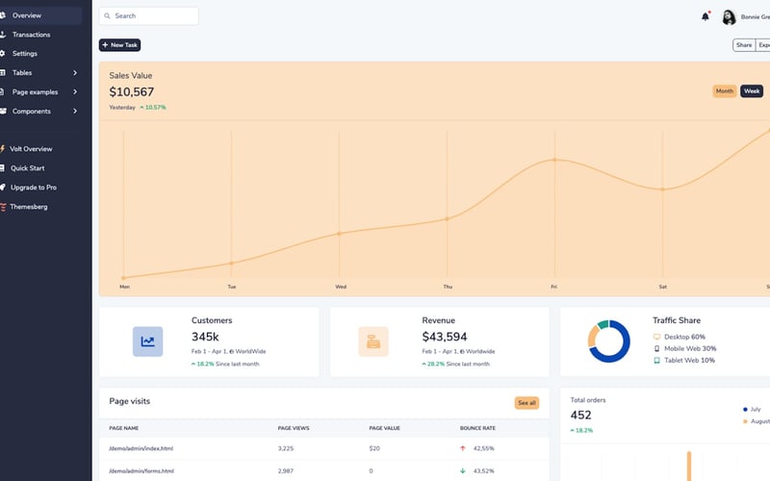
Task: Click the $20 page value cell
Action: [374, 448]
